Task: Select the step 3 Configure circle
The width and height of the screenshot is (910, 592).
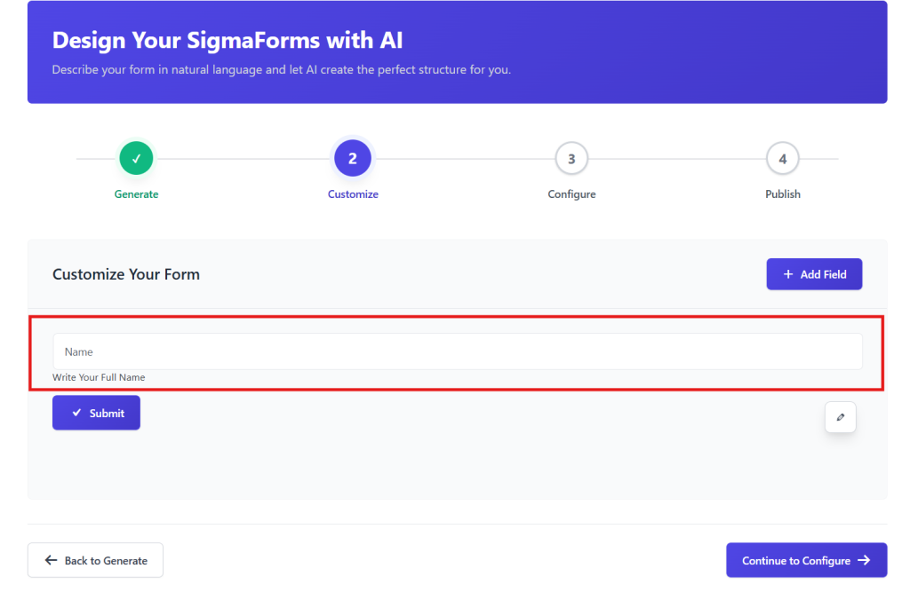Action: (571, 157)
